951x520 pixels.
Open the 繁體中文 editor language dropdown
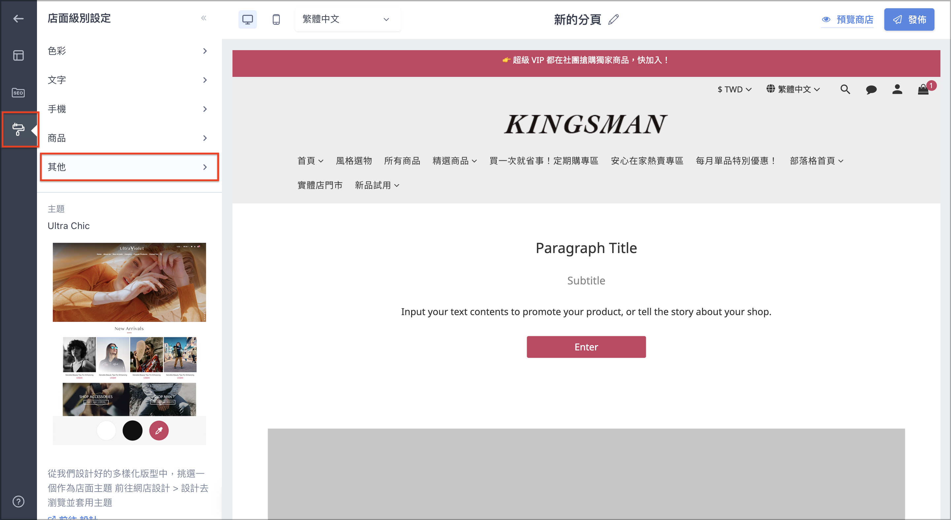pos(347,19)
